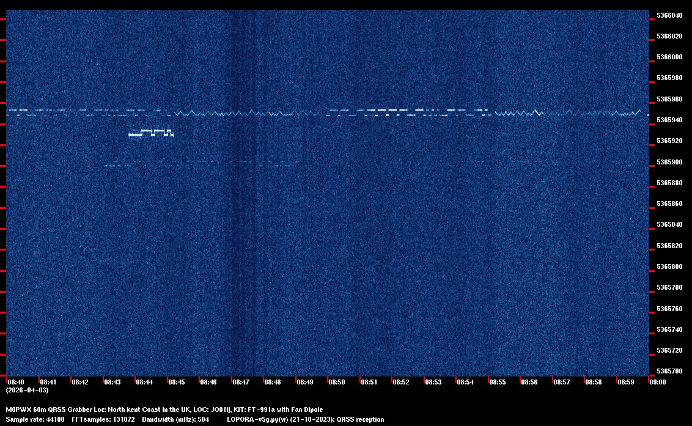
Task: Click the bright stepped signal near 08:44
Action: tap(151, 133)
